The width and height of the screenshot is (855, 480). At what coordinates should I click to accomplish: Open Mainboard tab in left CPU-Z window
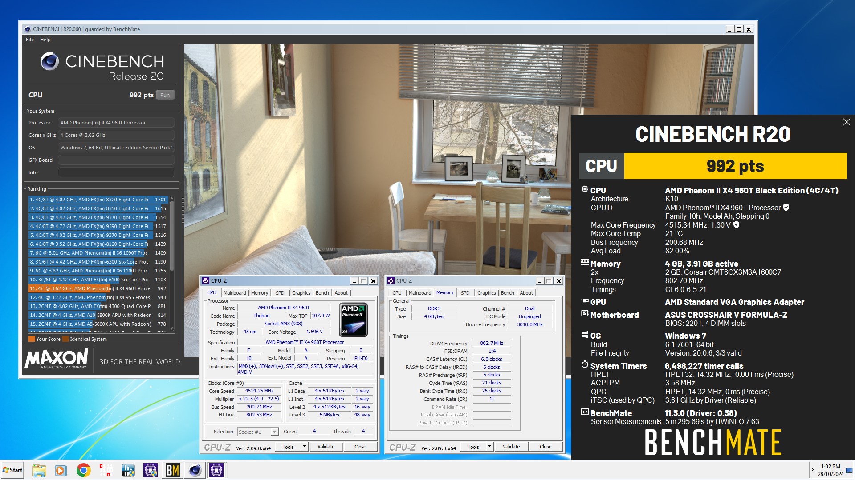[235, 293]
